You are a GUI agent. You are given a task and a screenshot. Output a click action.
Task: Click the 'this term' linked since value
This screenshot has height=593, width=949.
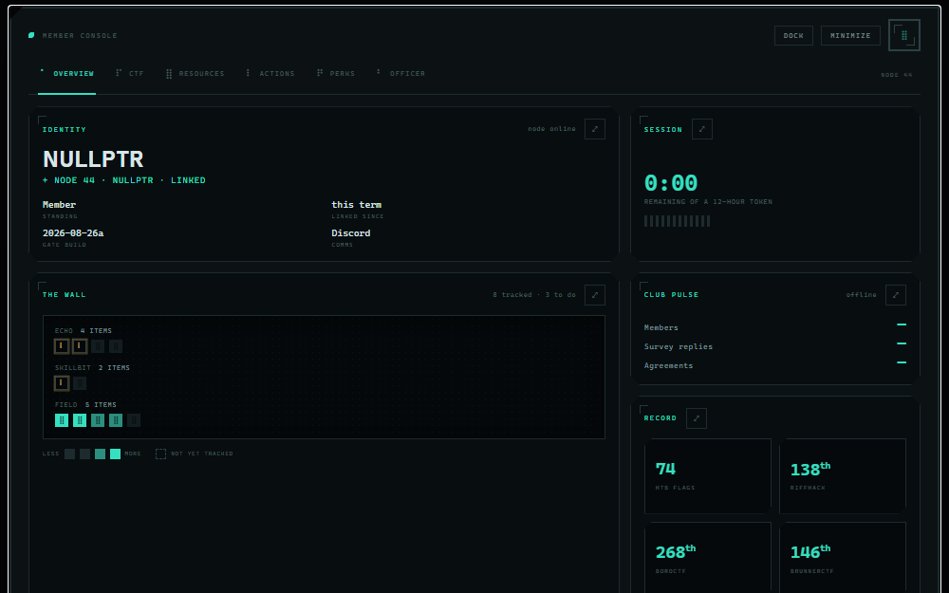click(x=357, y=205)
